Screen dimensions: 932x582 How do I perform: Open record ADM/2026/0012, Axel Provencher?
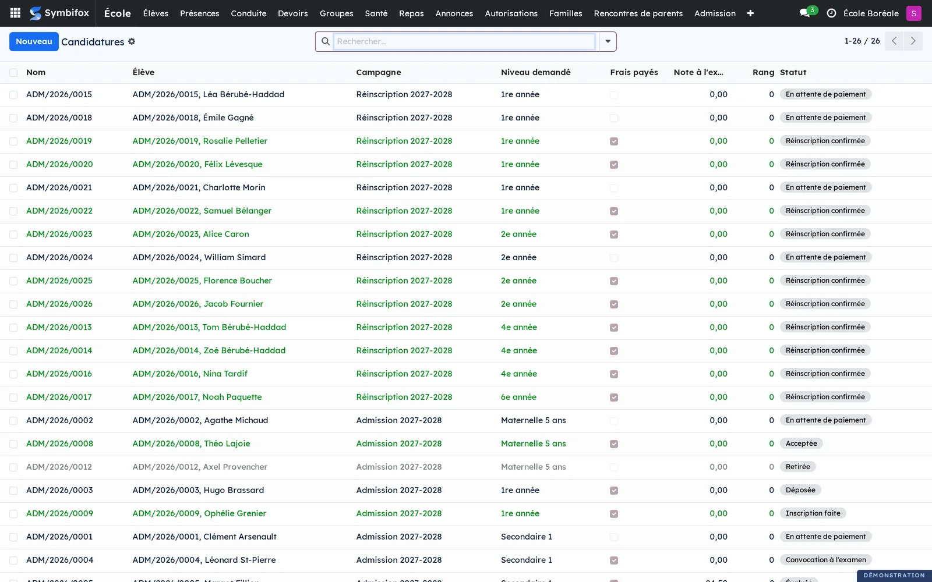[x=200, y=467]
